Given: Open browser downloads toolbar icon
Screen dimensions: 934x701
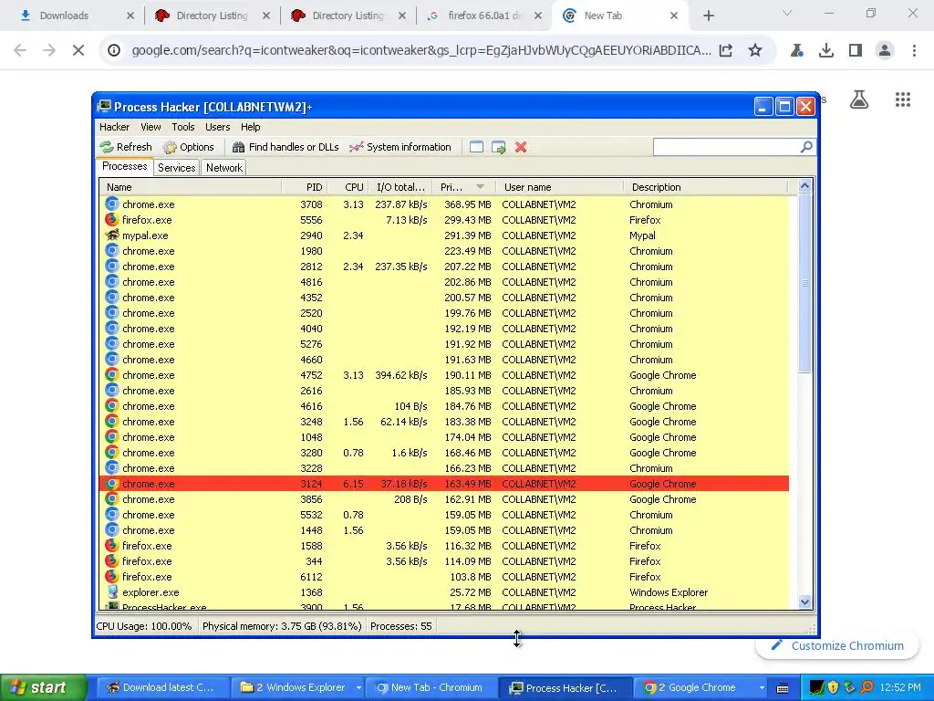Looking at the screenshot, I should [826, 50].
